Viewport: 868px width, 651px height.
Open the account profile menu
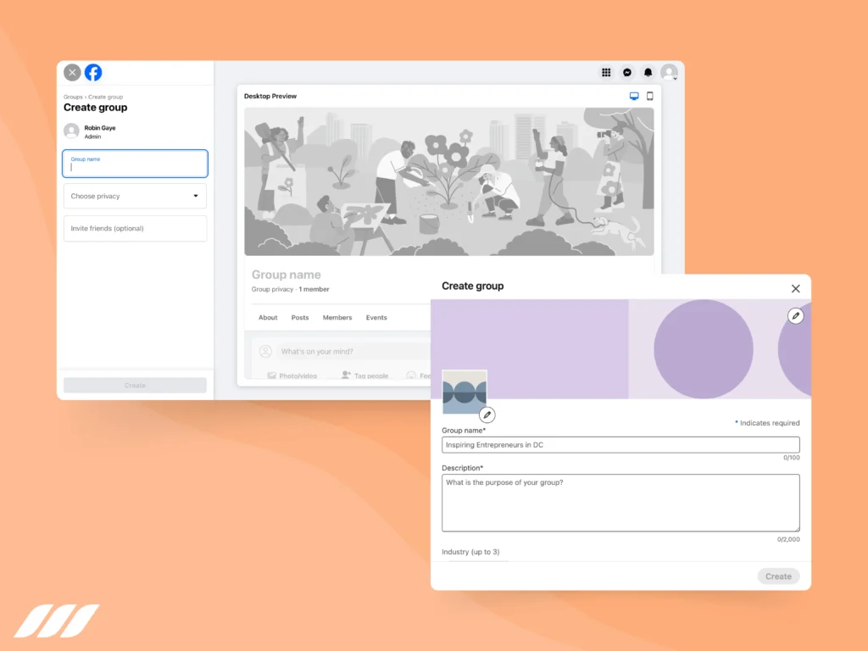pos(668,72)
